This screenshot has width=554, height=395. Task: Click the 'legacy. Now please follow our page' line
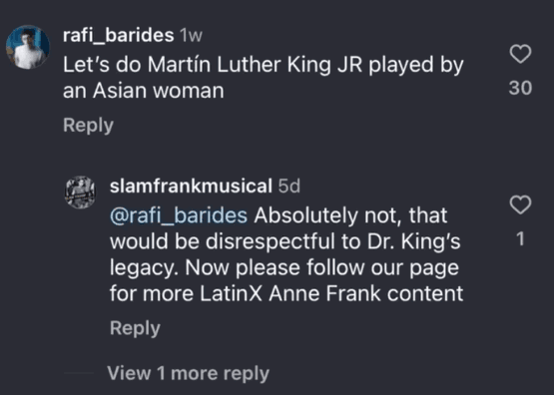coord(284,268)
